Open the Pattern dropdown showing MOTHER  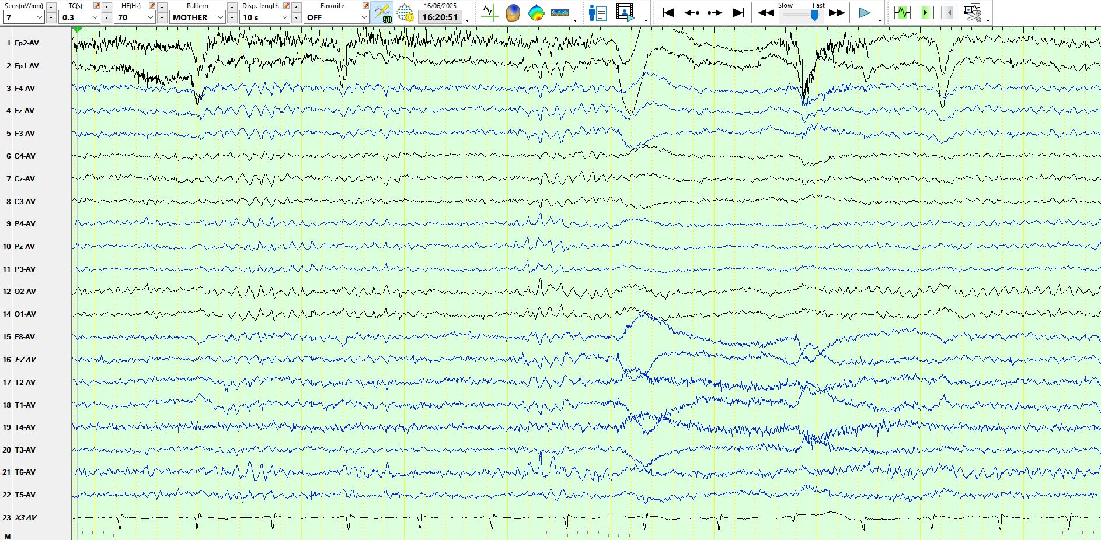click(197, 17)
